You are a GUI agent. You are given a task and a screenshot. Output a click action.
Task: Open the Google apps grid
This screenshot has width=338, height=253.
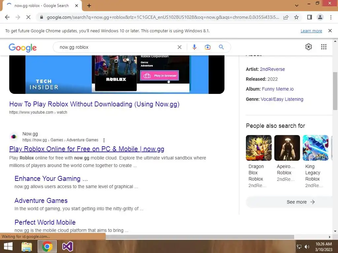tap(323, 47)
